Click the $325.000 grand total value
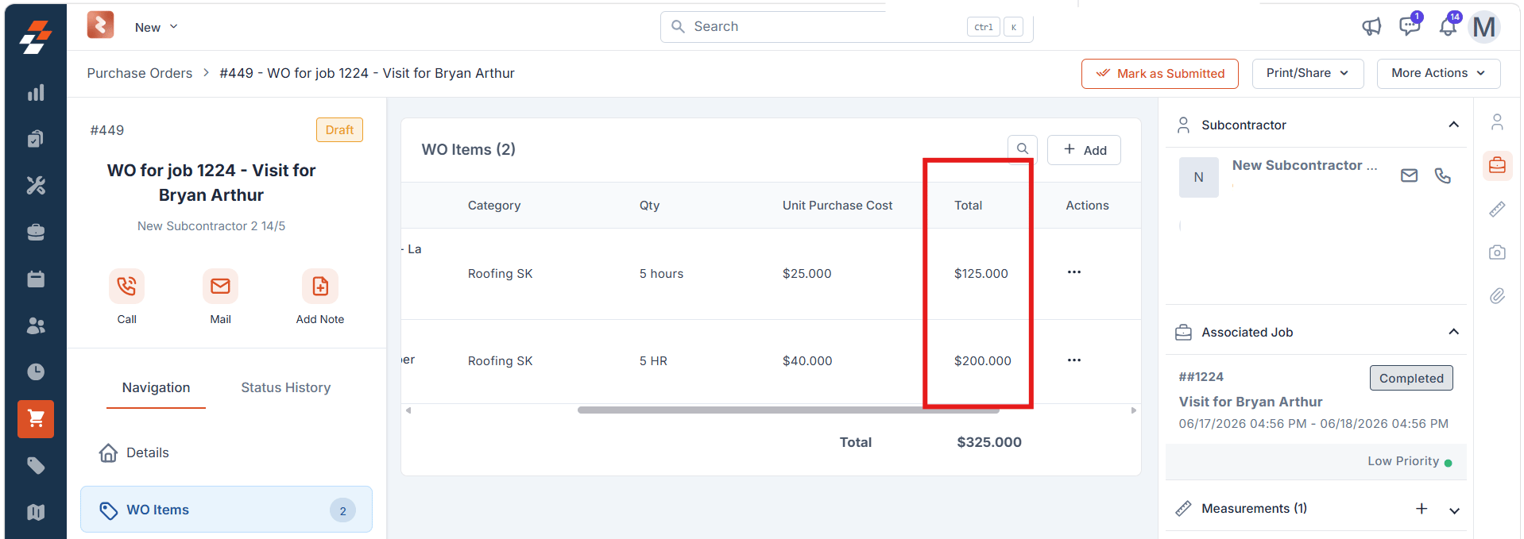This screenshot has width=1524, height=539. tap(989, 442)
